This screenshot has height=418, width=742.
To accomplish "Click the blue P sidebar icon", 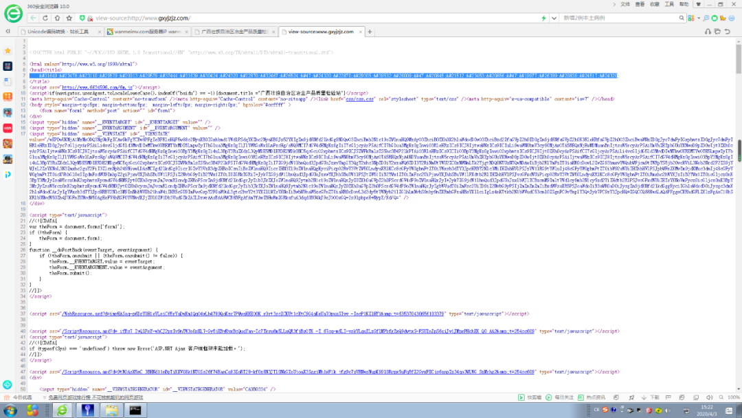I will click(8, 175).
